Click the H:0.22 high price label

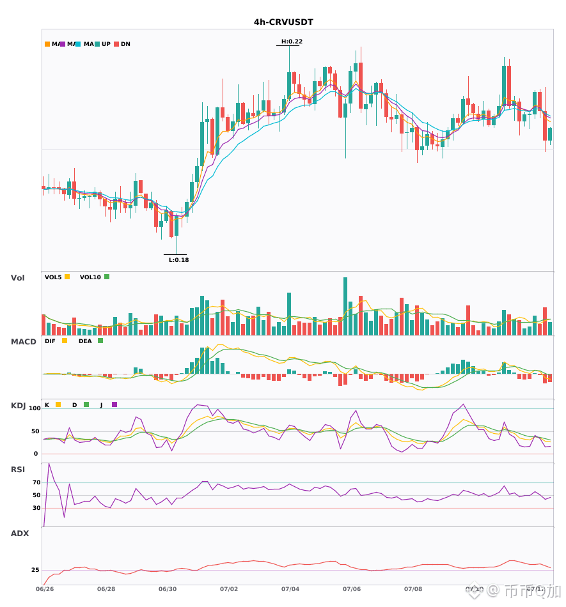coord(292,42)
